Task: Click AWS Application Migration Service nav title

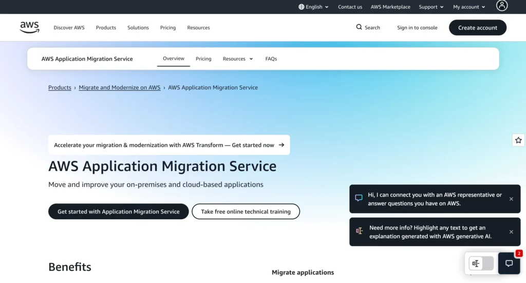Action: (x=87, y=59)
